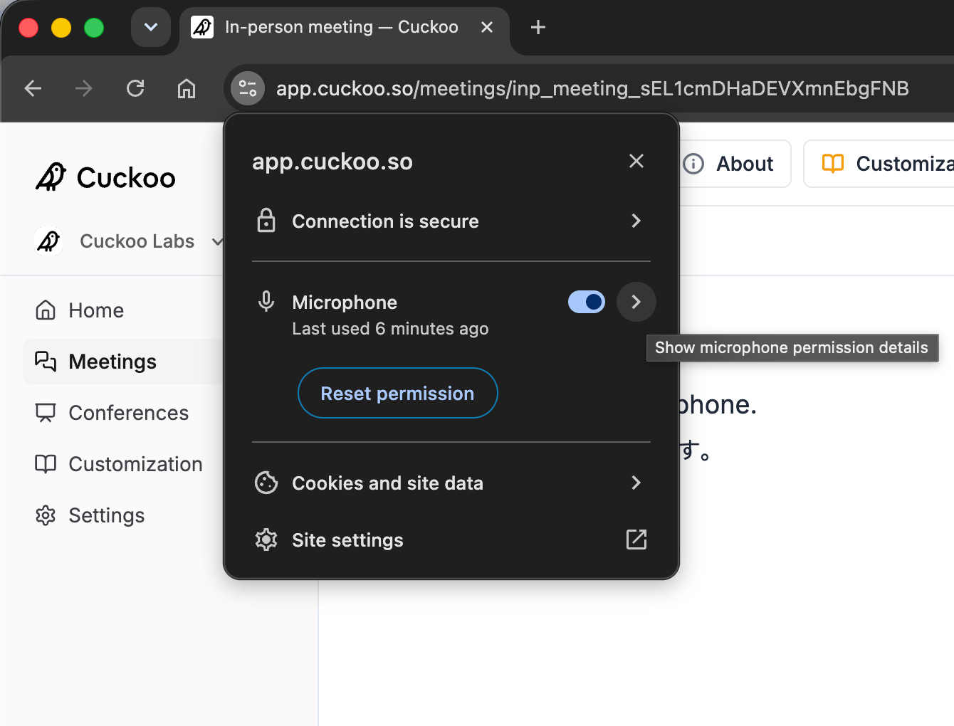The width and height of the screenshot is (954, 726).
Task: Open the tab search dropdown
Action: coord(151,27)
